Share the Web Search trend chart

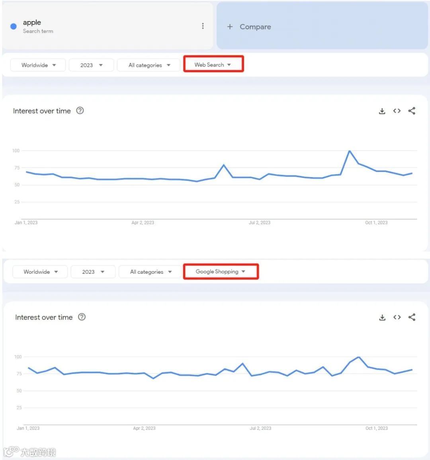(x=412, y=111)
